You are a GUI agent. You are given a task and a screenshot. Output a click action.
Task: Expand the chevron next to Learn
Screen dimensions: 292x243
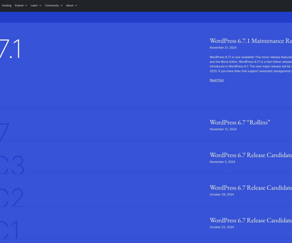(40, 5)
